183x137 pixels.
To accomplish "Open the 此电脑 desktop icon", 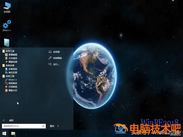I will (7, 7).
